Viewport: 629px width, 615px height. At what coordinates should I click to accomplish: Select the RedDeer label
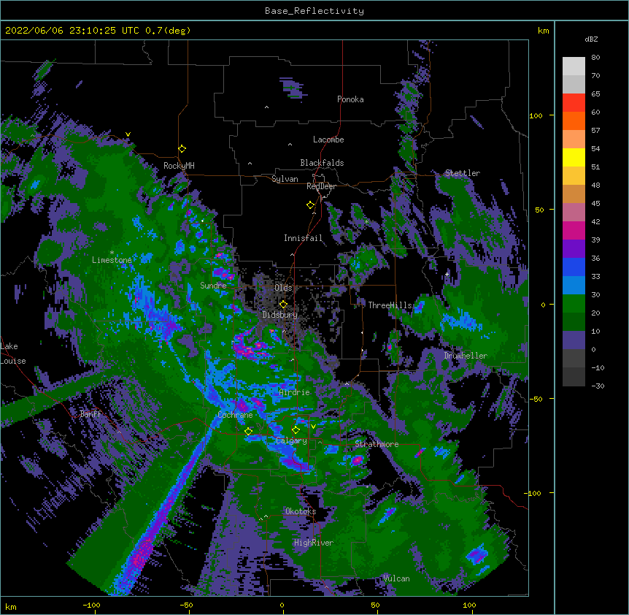(321, 186)
